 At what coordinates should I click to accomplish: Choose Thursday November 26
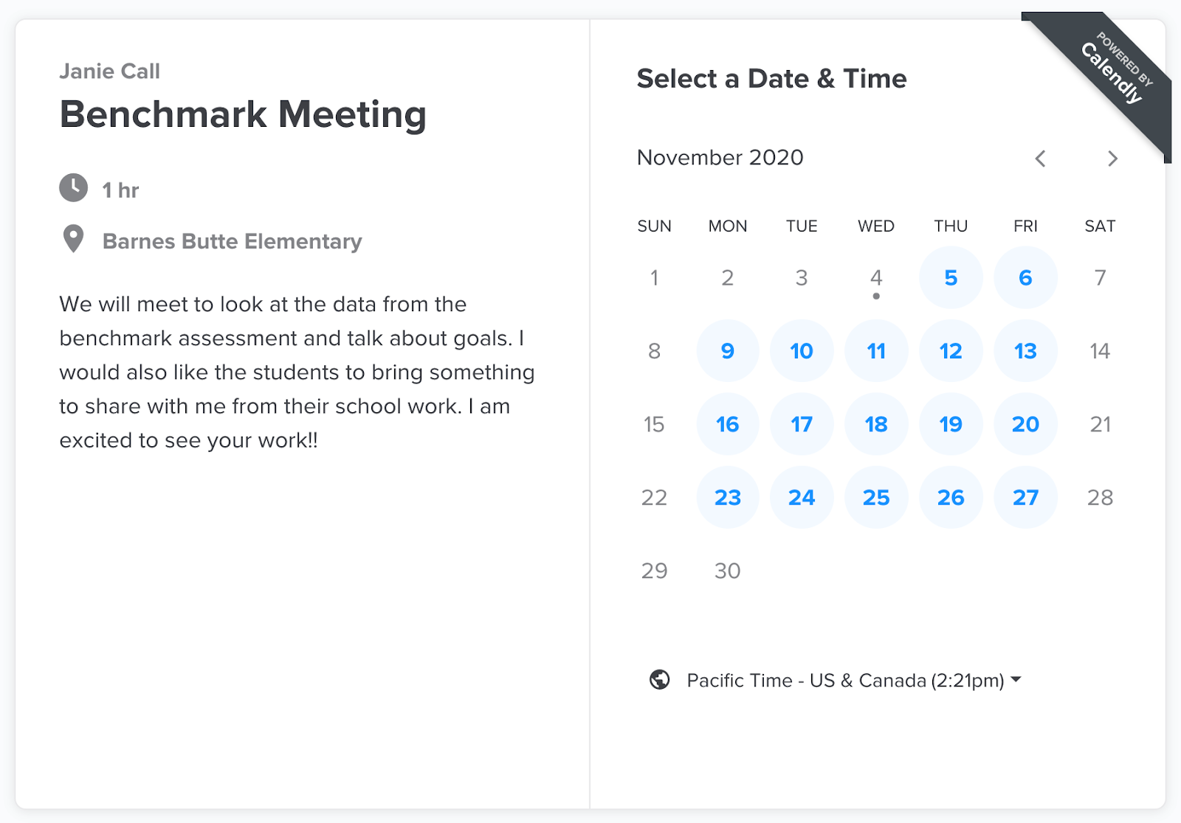point(951,497)
